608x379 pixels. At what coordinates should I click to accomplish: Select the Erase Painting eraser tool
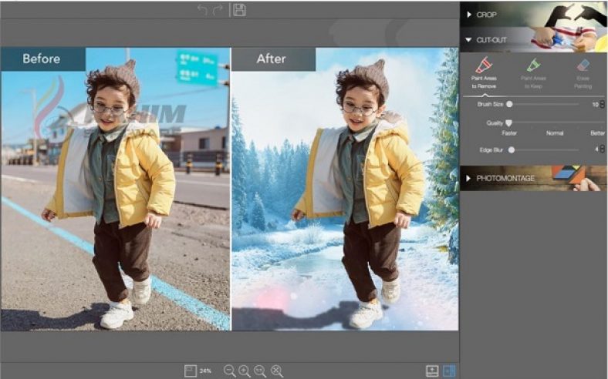(583, 73)
